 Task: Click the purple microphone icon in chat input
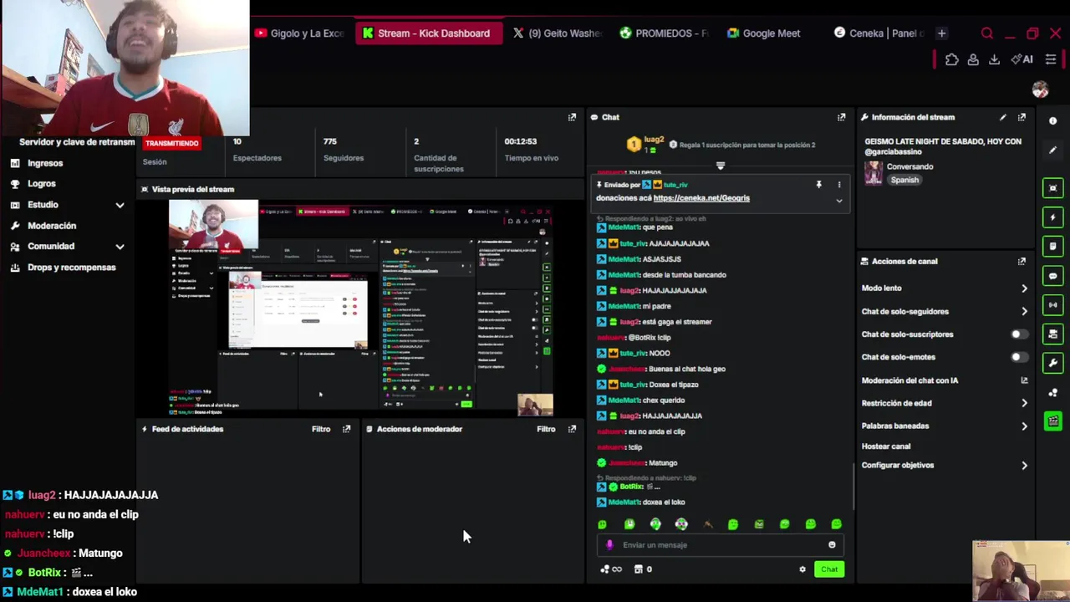tap(609, 545)
